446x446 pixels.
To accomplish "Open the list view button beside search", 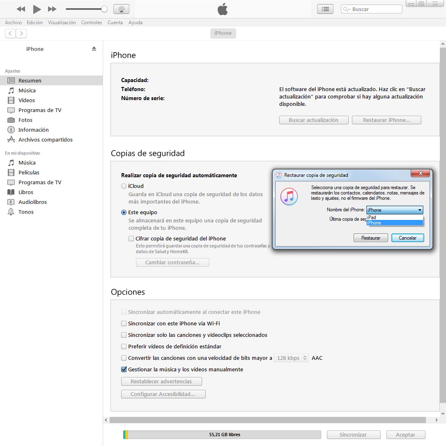I will click(x=325, y=9).
